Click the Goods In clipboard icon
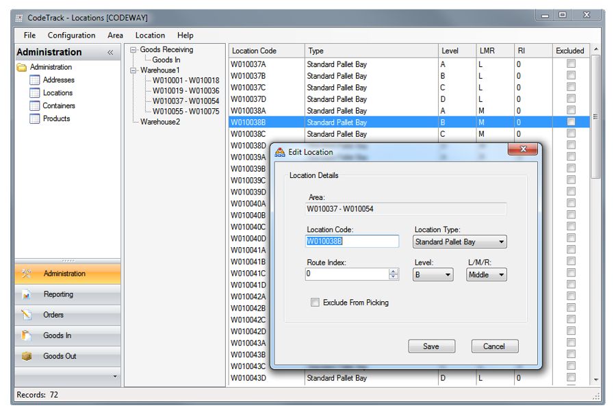This screenshot has height=410, width=616. click(x=27, y=335)
